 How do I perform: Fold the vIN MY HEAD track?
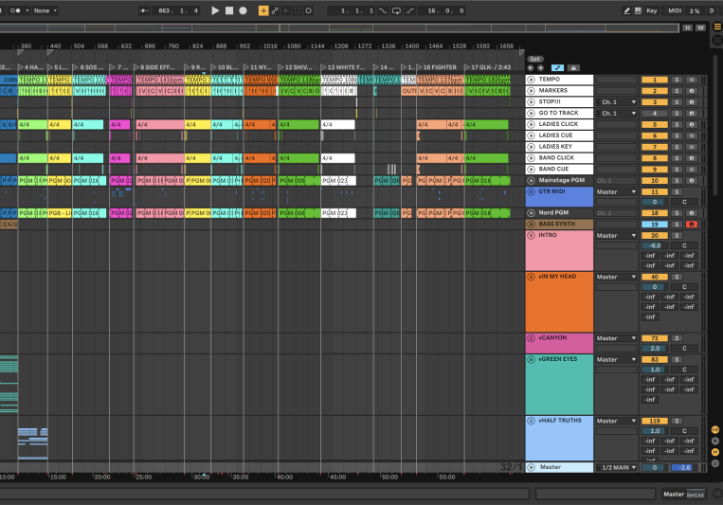click(531, 277)
